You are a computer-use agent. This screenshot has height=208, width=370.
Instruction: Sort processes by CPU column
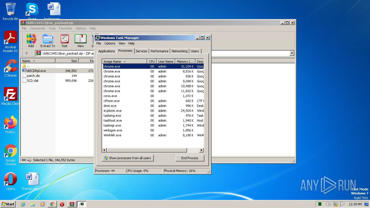coord(152,62)
